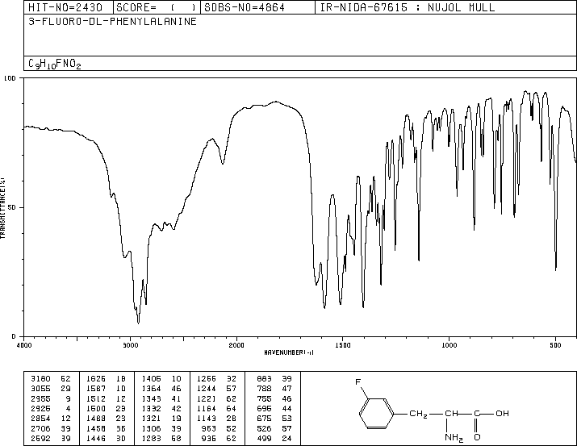The height and width of the screenshot is (446, 577).
Task: Pick the 1332 wavenumber in peak table
Action: click(x=151, y=408)
